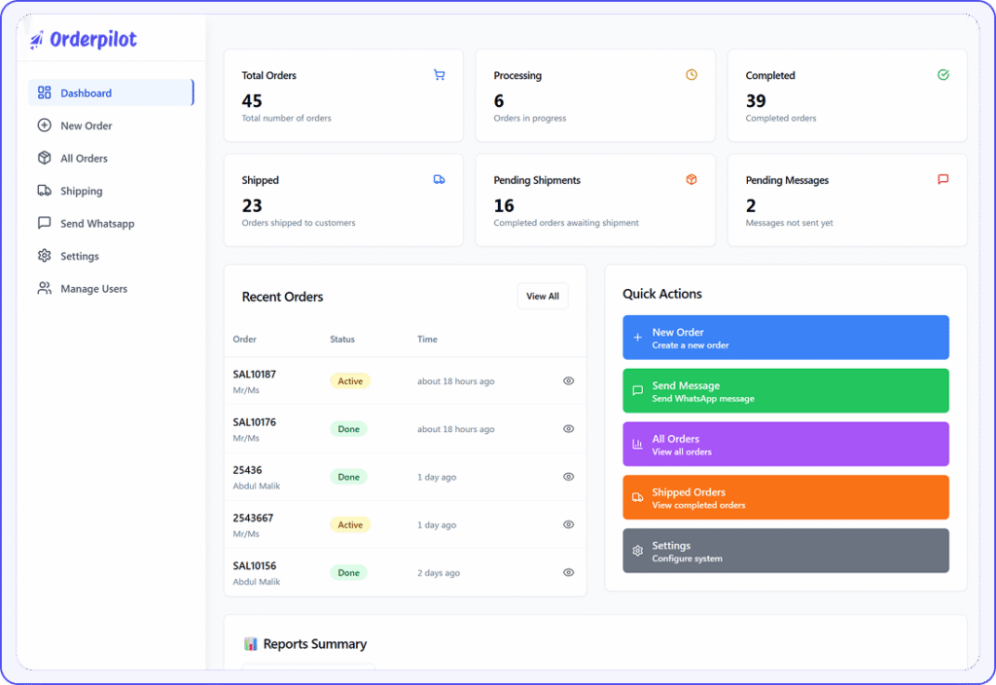Click the chat icon on Pending Messages card
This screenshot has width=996, height=685.
[x=943, y=180]
